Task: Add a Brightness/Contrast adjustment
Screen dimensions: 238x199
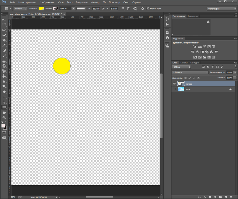Action: (195, 47)
